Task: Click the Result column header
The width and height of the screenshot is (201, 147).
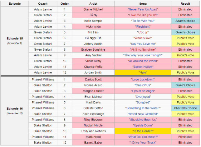Action: [x=185, y=4]
